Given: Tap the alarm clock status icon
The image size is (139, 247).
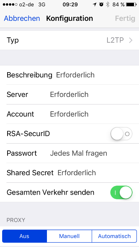Looking at the screenshot, I should point(101,5).
